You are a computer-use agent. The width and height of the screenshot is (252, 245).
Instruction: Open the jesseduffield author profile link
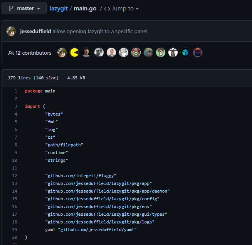pos(35,31)
